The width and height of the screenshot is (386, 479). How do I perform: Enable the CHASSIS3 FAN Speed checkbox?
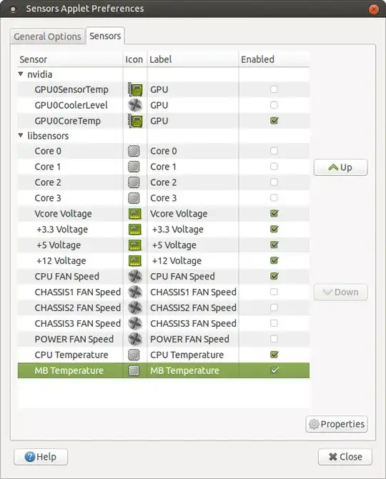(x=274, y=323)
